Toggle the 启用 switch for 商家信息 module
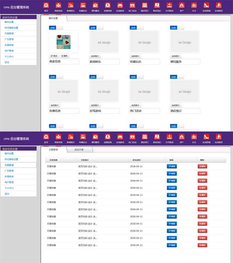 click(x=56, y=28)
